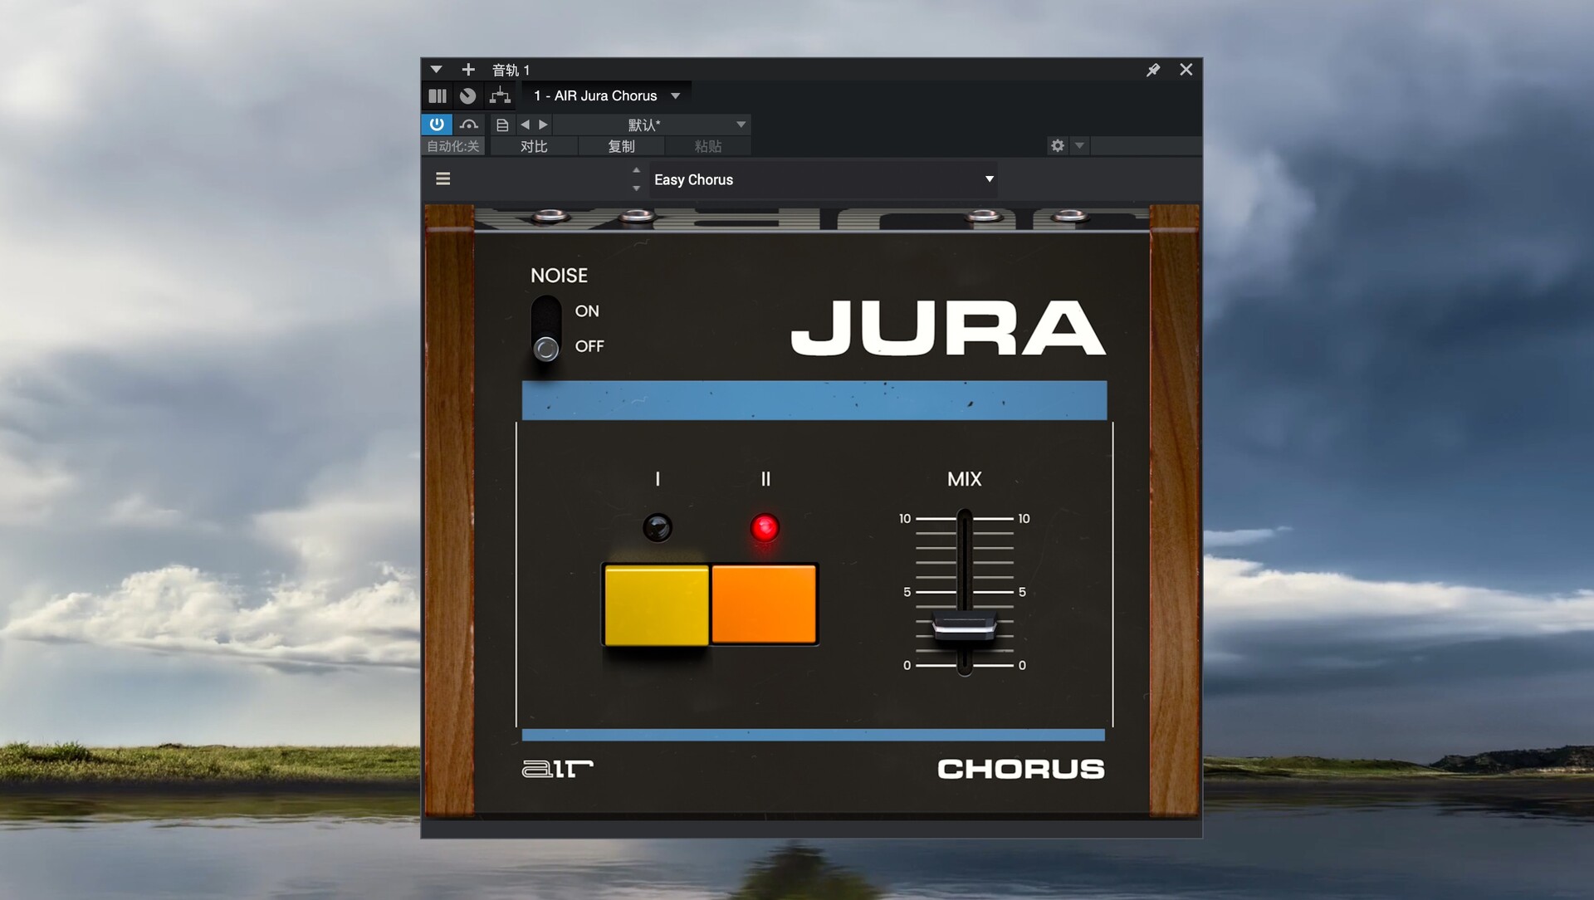Open the AIR plugin hamburger menu
Viewport: 1594px width, 900px height.
(x=443, y=179)
